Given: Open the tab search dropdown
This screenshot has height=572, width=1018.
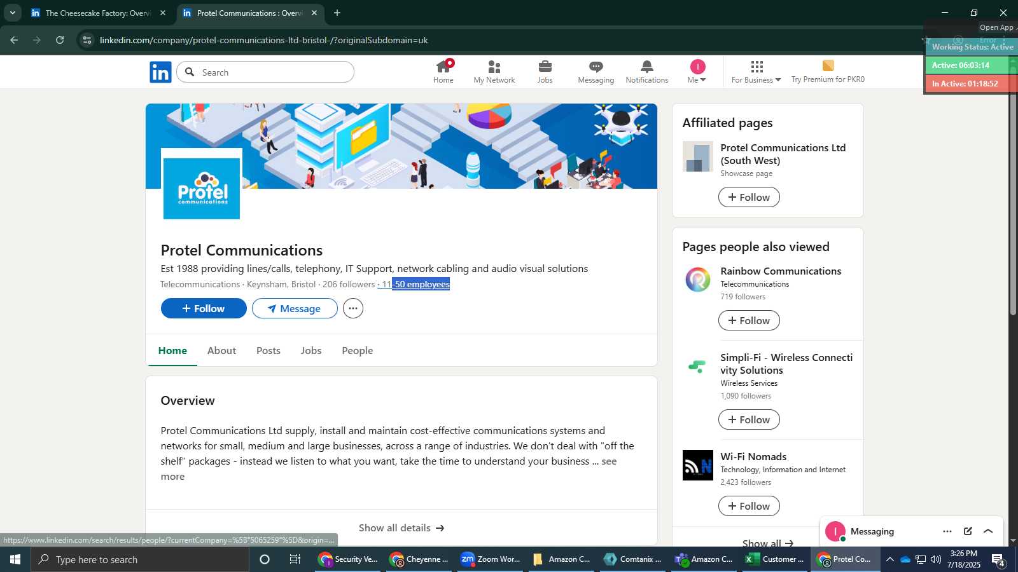Looking at the screenshot, I should pos(12,13).
